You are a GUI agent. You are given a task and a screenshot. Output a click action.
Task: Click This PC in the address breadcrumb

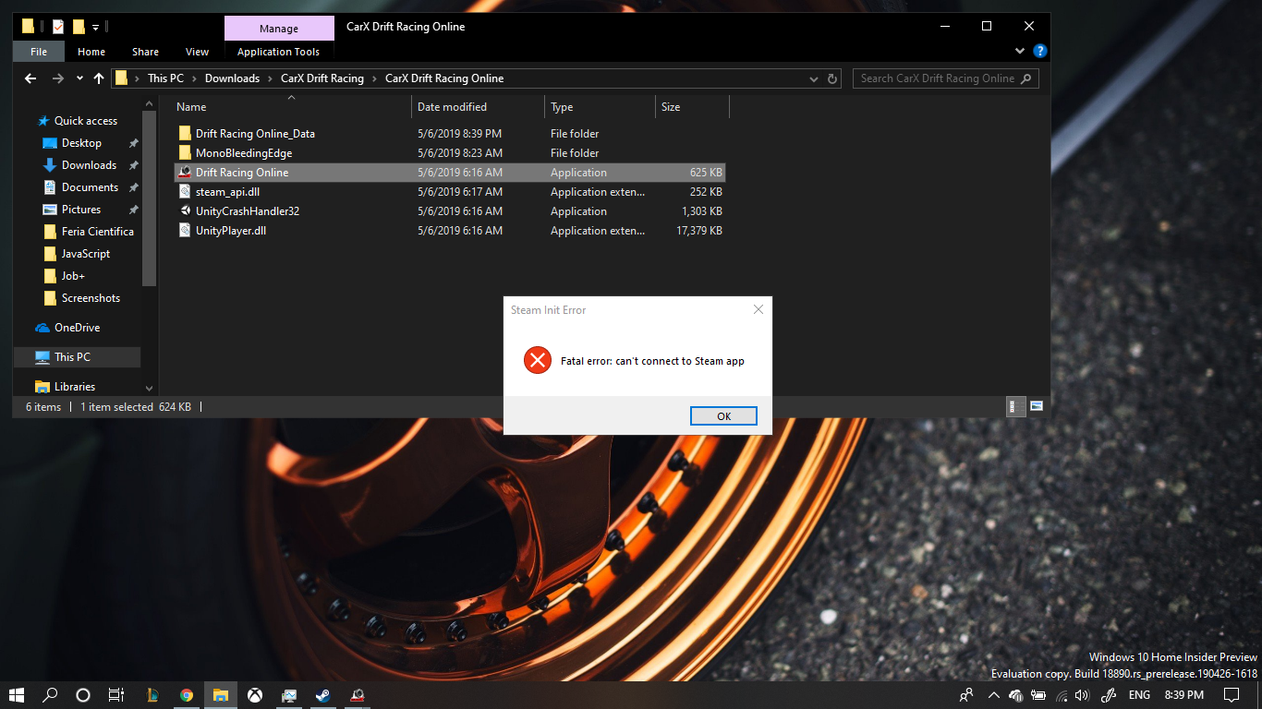click(x=165, y=78)
